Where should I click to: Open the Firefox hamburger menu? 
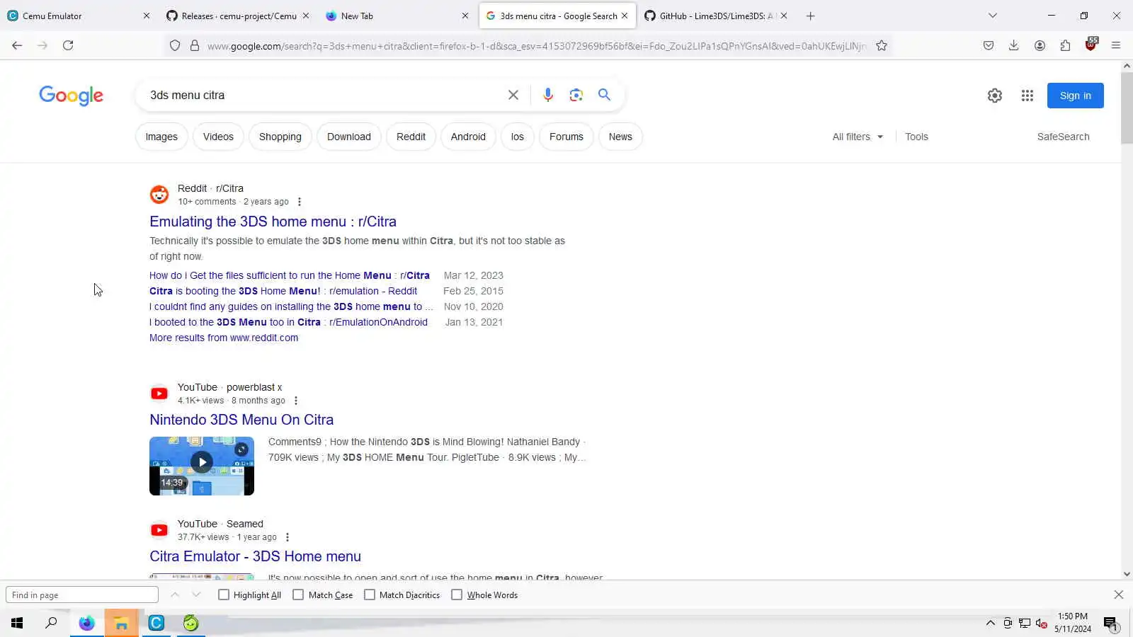pos(1116,45)
